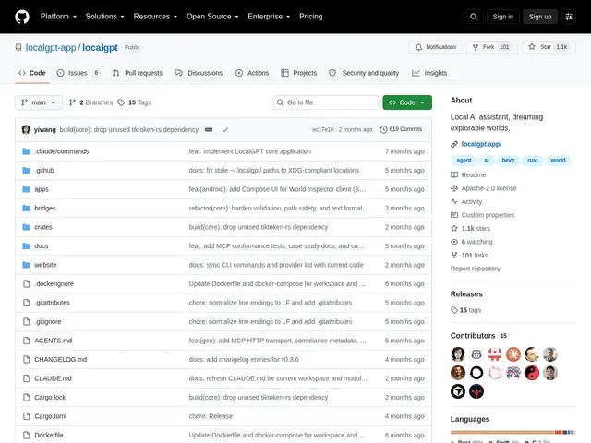Open the localgpt-app owner link
This screenshot has width=591, height=443.
[x=51, y=47]
